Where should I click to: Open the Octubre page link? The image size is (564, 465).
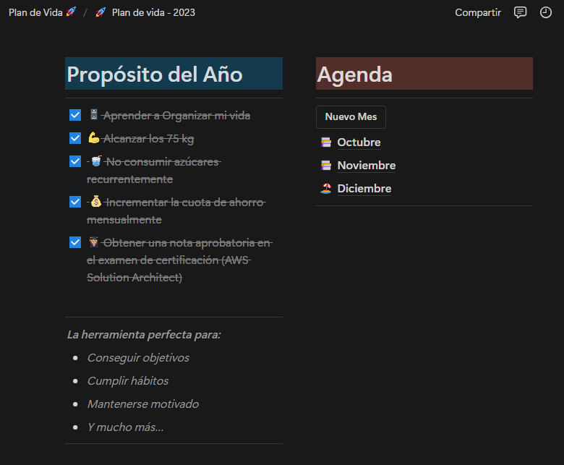coord(359,142)
